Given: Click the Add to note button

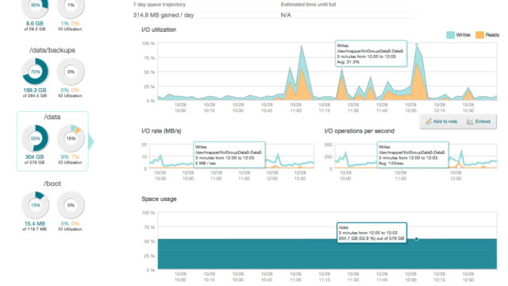Looking at the screenshot, I should 441,122.
